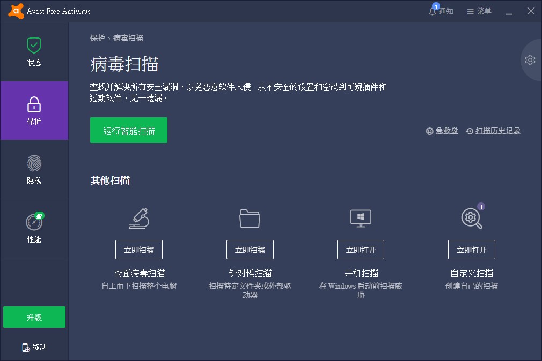Click the Avast logo in title bar
This screenshot has width=542, height=361.
click(15, 11)
